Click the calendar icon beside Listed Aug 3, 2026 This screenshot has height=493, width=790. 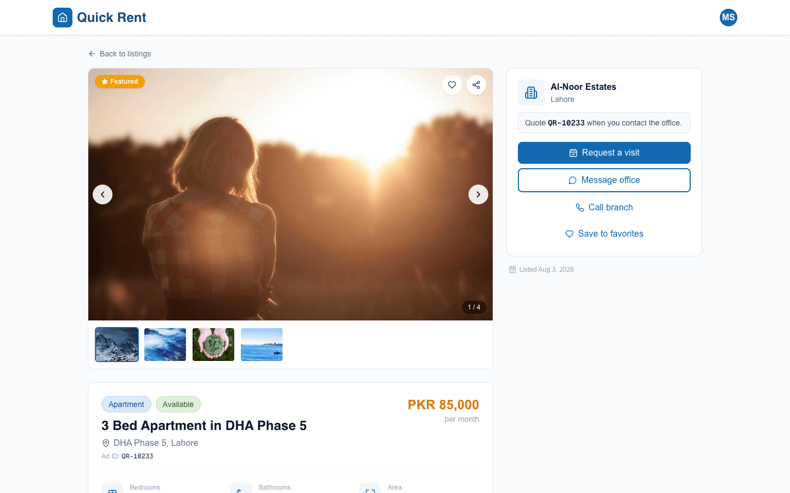tap(512, 270)
